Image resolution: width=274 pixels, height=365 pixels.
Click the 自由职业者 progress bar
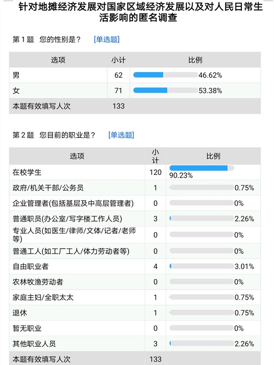201,266
